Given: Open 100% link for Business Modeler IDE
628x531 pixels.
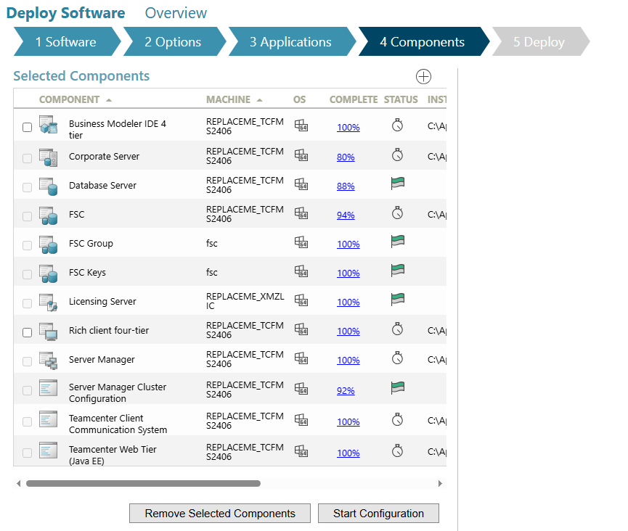Looking at the screenshot, I should tap(348, 128).
